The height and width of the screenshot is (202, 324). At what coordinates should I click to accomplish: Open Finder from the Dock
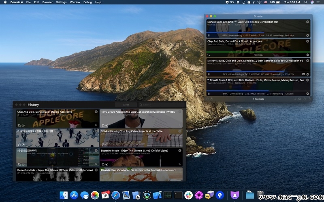pyautogui.click(x=64, y=195)
